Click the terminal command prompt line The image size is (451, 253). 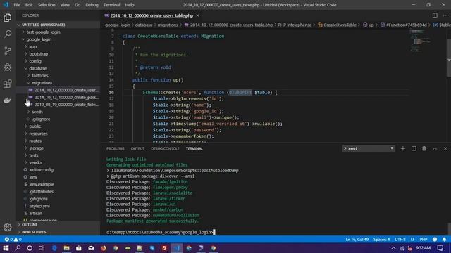161,232
